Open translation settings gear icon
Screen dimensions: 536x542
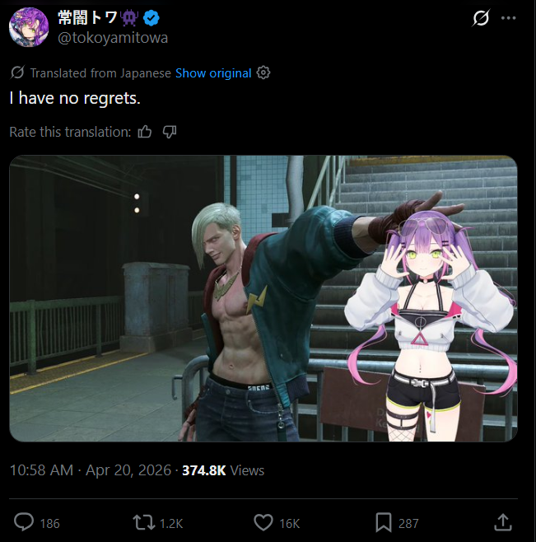(263, 73)
